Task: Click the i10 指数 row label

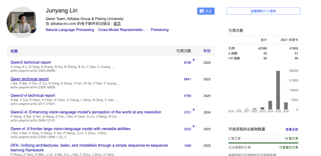Action: click(x=234, y=58)
